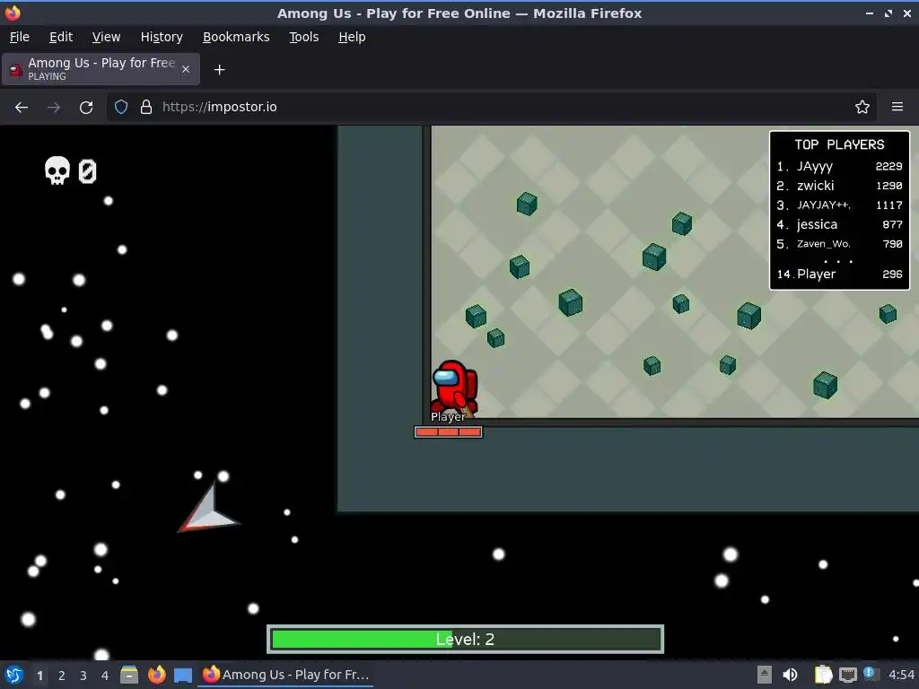Click the skull kill counter icon

tap(57, 170)
